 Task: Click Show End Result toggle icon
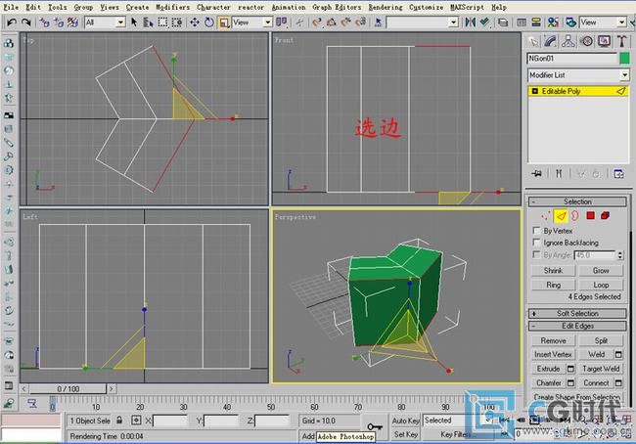pyautogui.click(x=559, y=174)
